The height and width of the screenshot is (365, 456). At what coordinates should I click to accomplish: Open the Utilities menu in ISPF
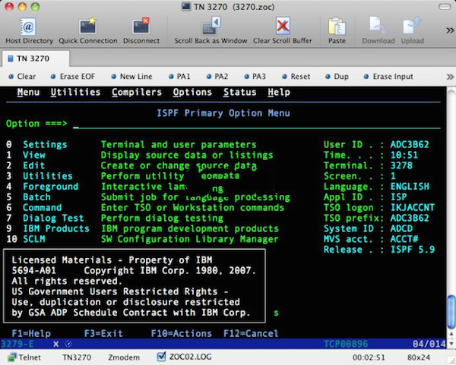(75, 93)
